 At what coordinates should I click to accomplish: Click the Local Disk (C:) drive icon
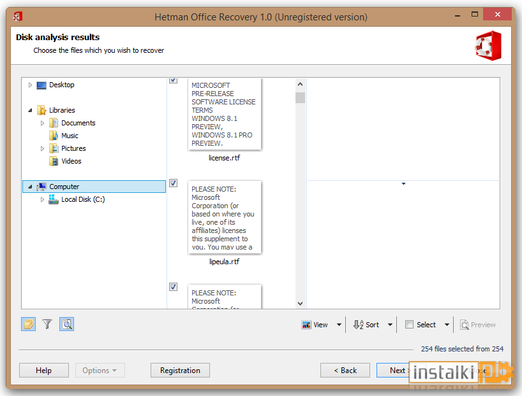(x=53, y=199)
